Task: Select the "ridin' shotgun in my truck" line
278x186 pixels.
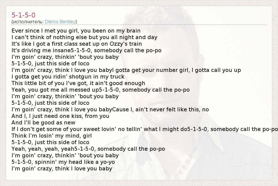Action: [68, 77]
